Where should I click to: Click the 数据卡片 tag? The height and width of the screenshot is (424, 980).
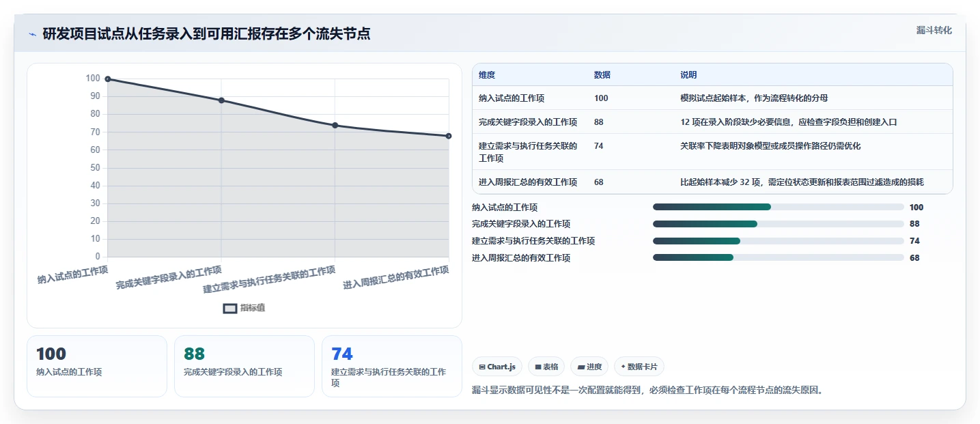point(639,367)
